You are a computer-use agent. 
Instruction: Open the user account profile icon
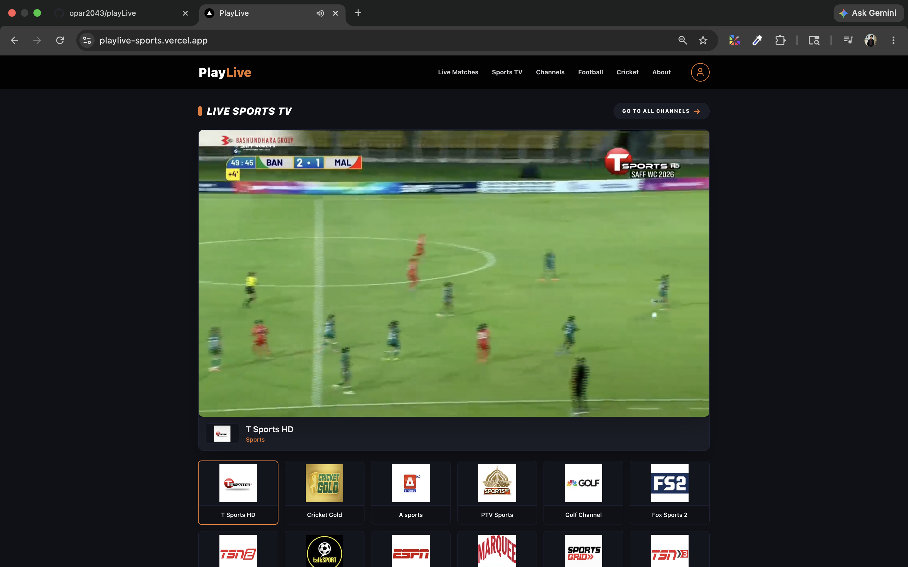(x=700, y=72)
